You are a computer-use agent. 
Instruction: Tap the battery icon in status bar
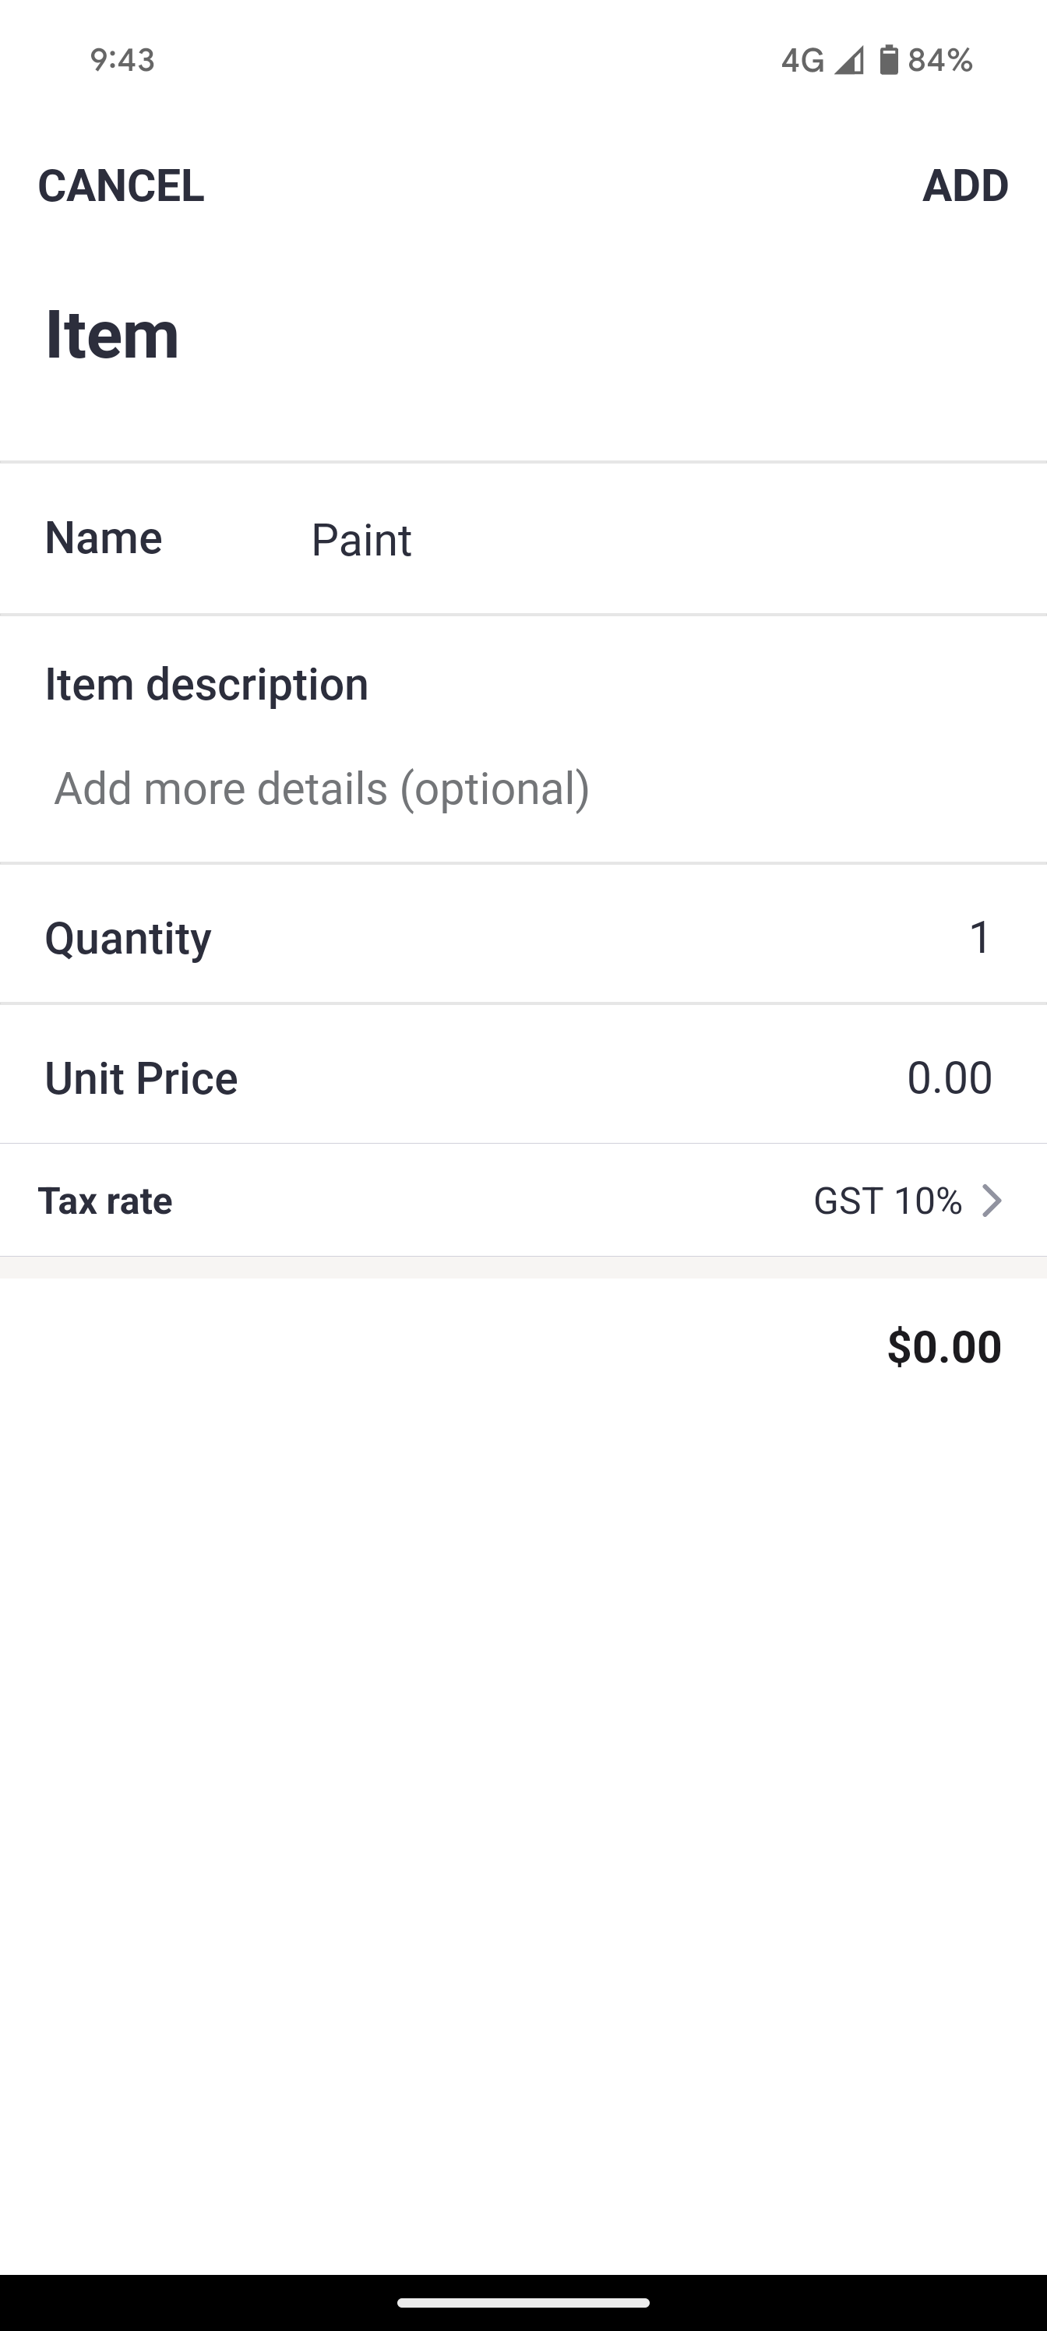(x=889, y=60)
